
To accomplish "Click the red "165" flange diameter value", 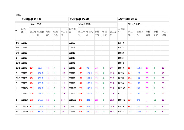I will tap(130, 73).
